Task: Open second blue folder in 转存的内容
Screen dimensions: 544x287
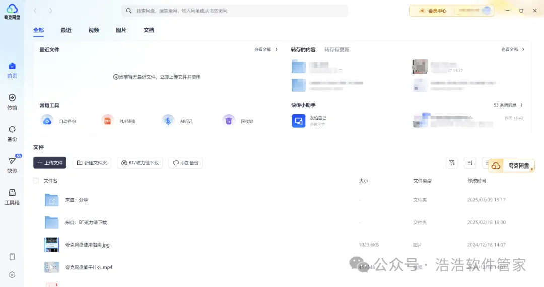Action: (x=299, y=85)
